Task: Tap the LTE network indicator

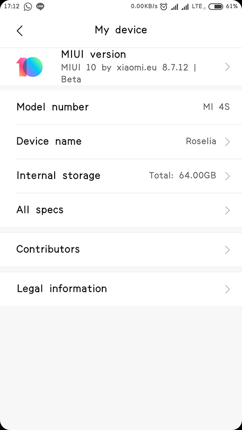Action: coord(198,7)
